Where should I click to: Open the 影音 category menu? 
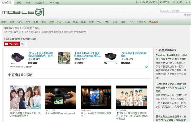coord(59,22)
